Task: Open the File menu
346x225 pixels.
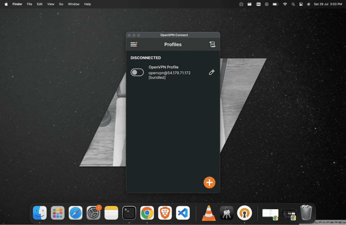Action: tap(30, 4)
